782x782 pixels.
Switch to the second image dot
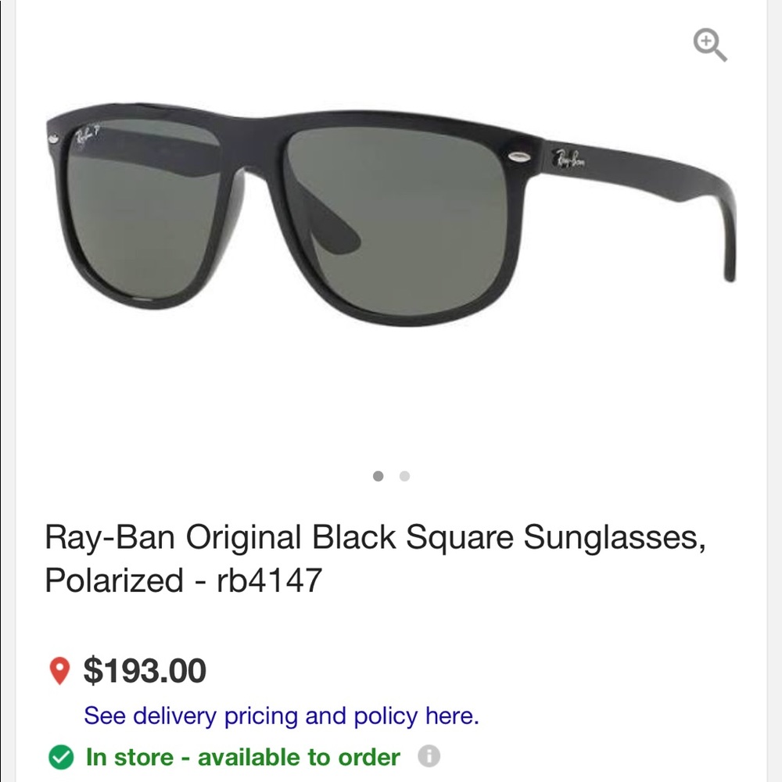(404, 475)
